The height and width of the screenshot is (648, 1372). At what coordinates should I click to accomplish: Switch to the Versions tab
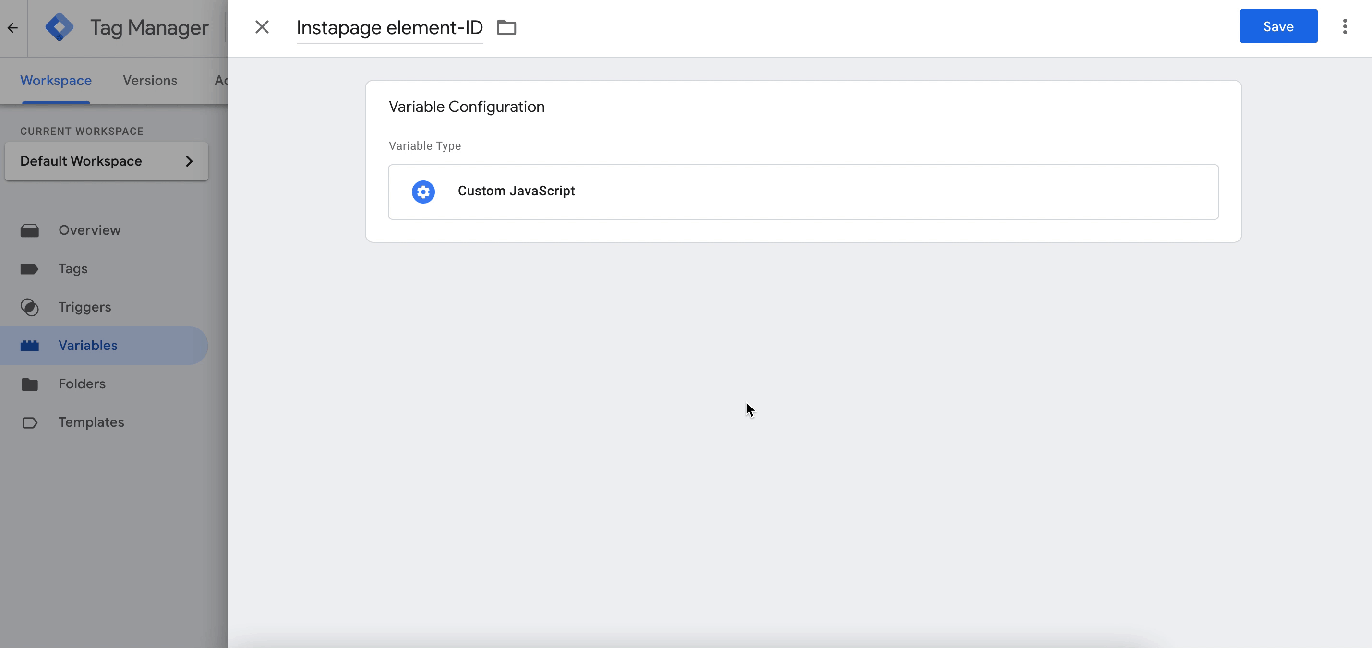[x=150, y=81]
